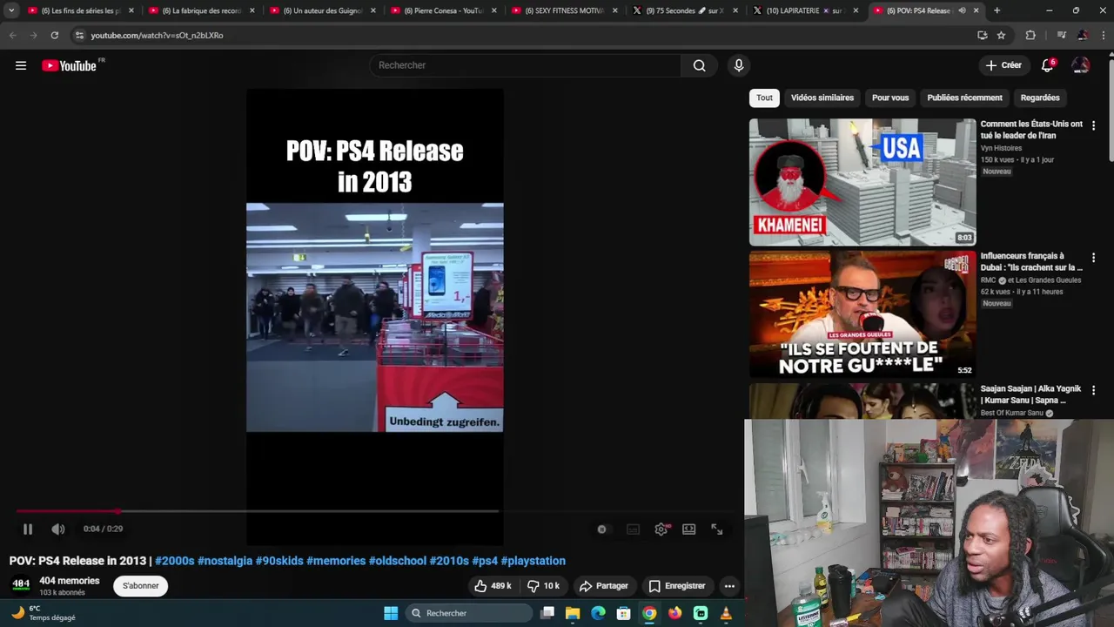
Task: Select the Tout filter chip
Action: pyautogui.click(x=764, y=98)
